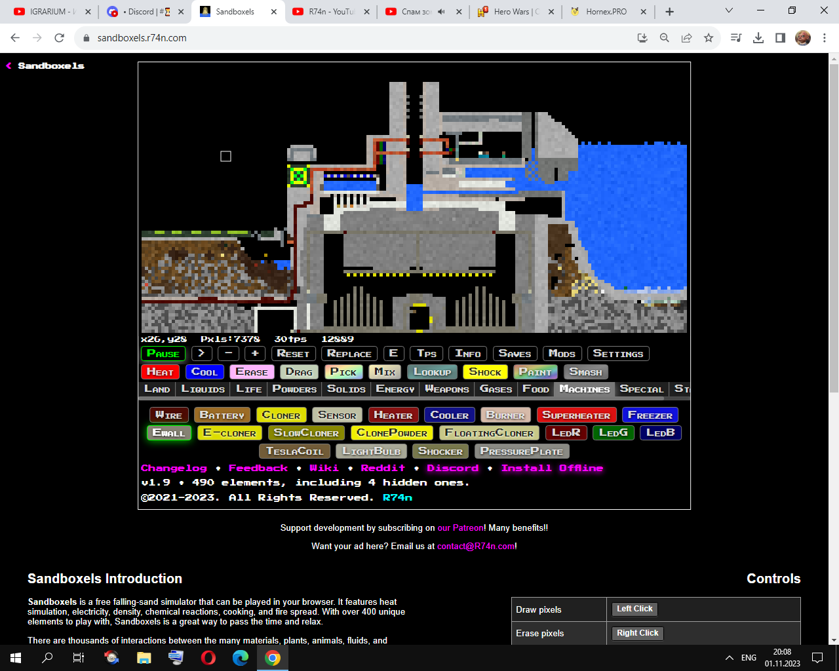Mute the Спам tab via speaker icon
This screenshot has height=671, width=839.
tap(442, 12)
